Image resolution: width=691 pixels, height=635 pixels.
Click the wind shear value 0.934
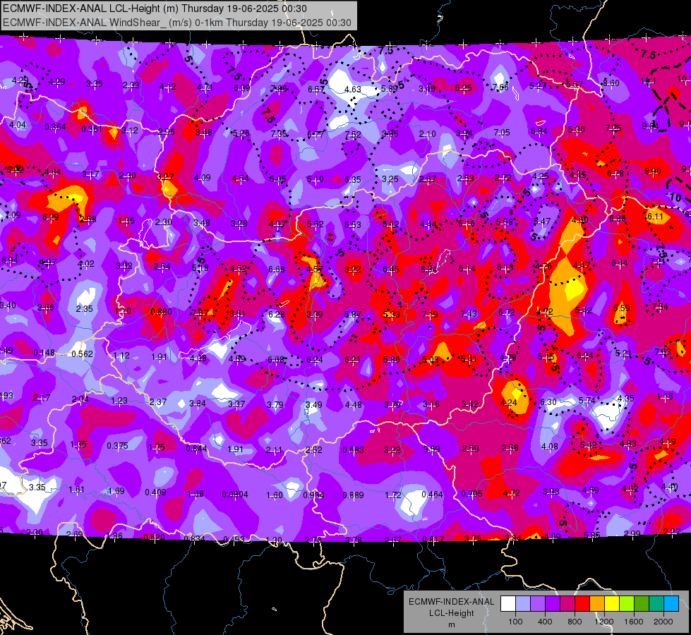(x=314, y=495)
